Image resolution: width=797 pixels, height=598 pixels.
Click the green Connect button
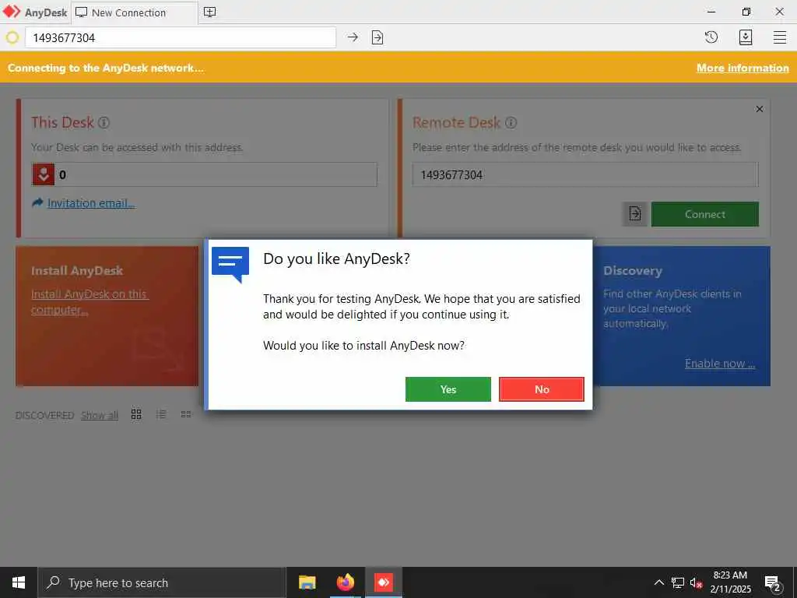704,214
